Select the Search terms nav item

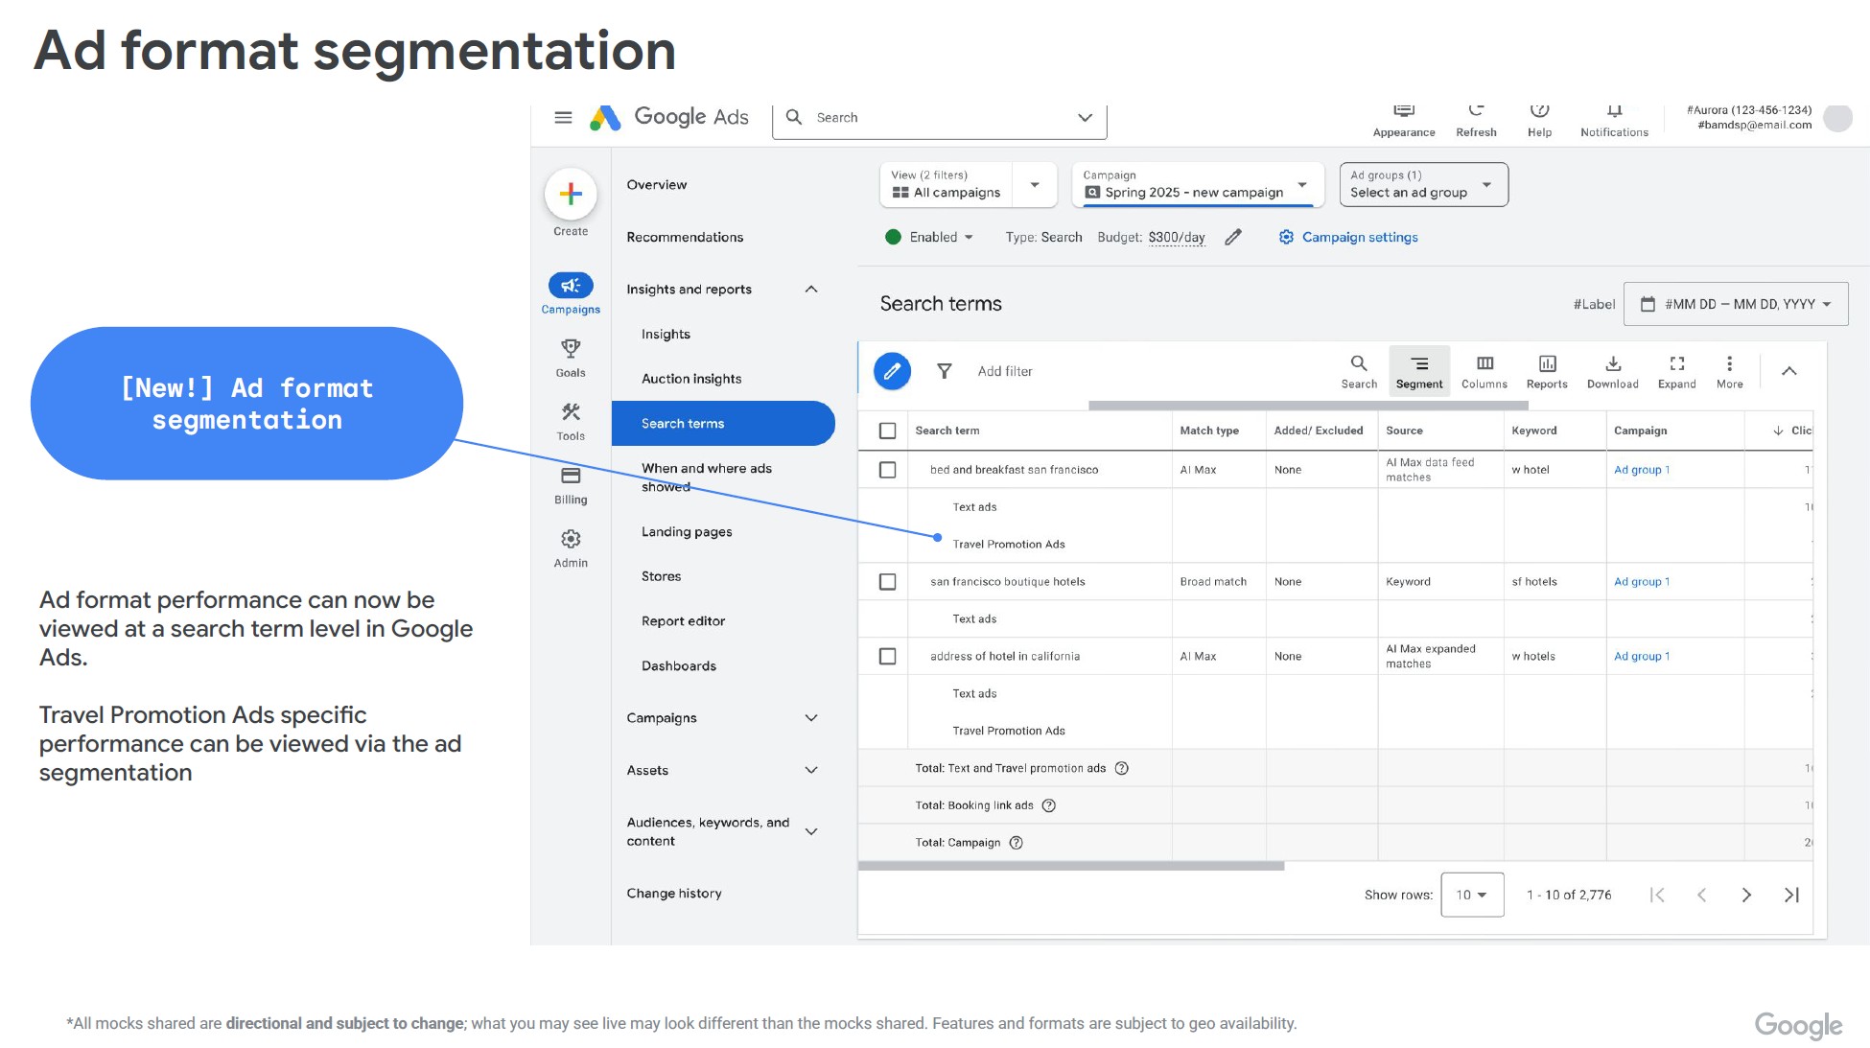723,423
